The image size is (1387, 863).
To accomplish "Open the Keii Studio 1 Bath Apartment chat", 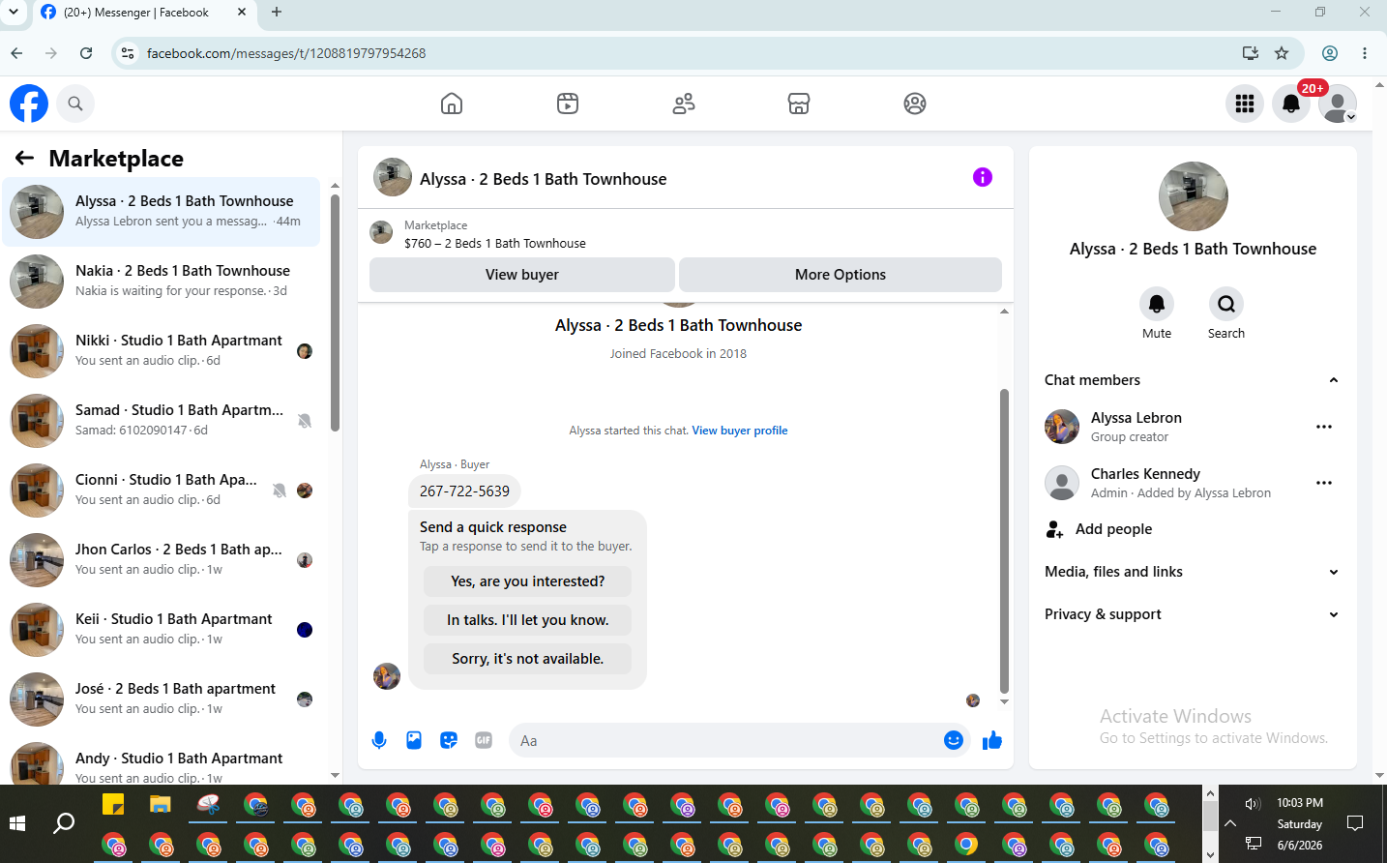I will click(x=162, y=630).
